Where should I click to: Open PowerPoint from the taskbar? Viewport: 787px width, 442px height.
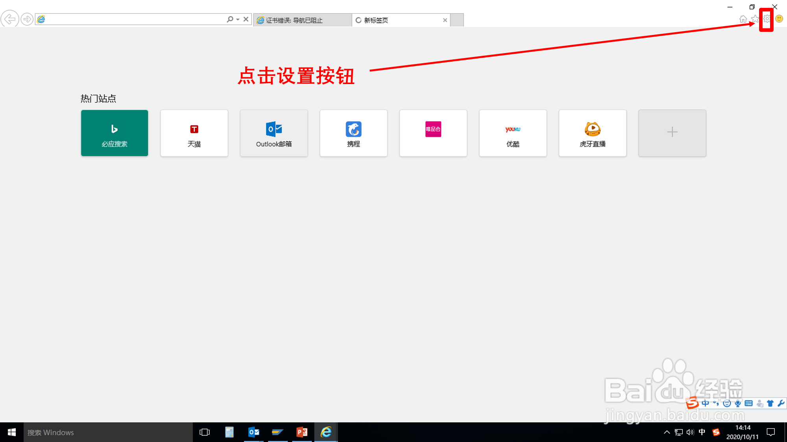pyautogui.click(x=302, y=432)
